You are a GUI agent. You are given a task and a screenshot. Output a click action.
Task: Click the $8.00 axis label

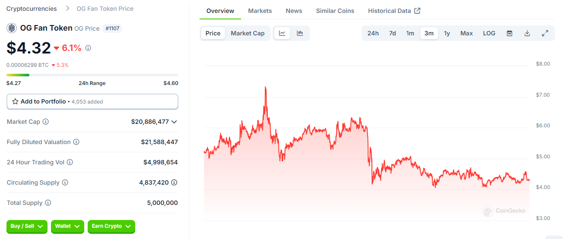543,64
